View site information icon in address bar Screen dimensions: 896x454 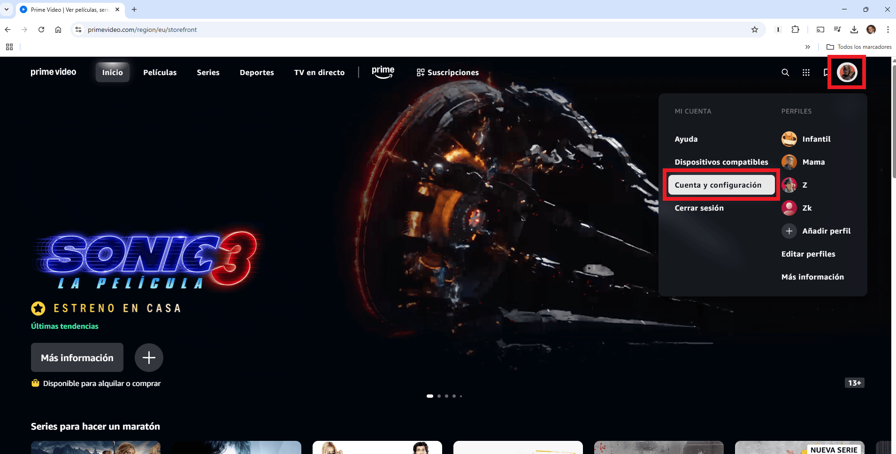coord(78,30)
